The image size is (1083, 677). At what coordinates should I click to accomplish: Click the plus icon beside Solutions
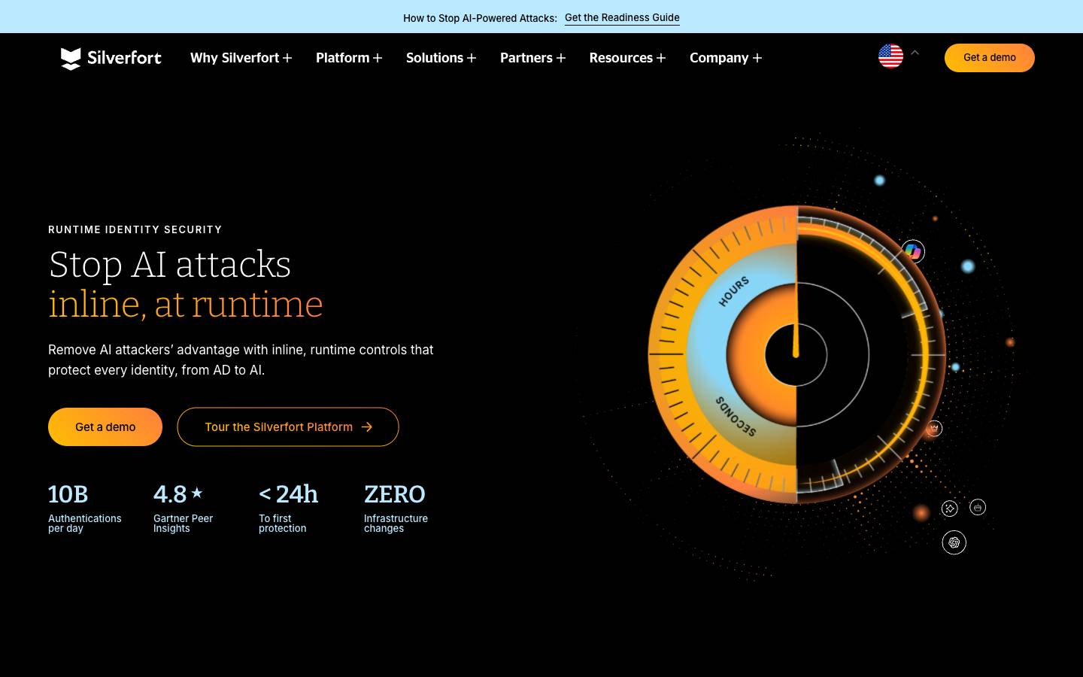(x=472, y=58)
